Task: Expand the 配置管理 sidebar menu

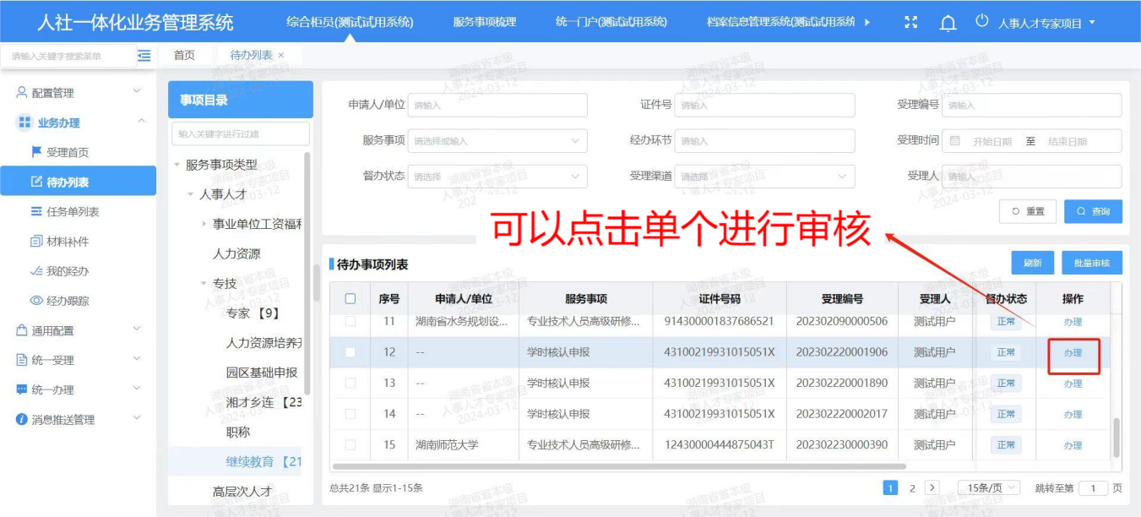Action: coord(78,93)
